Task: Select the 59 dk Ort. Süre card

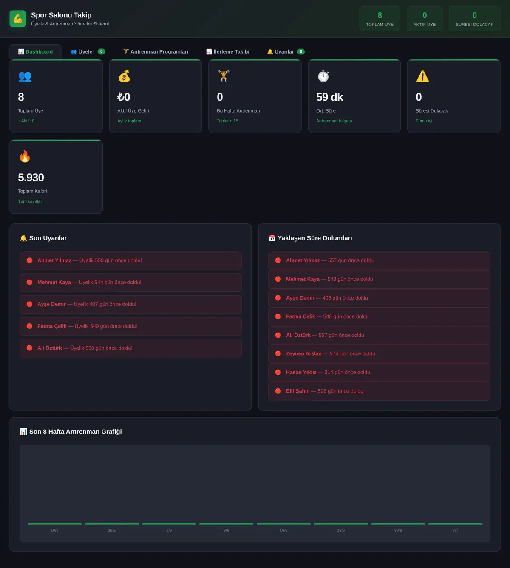Action: click(354, 96)
